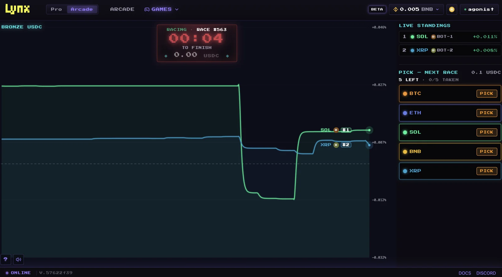Open the DISCORD link

coord(486,273)
